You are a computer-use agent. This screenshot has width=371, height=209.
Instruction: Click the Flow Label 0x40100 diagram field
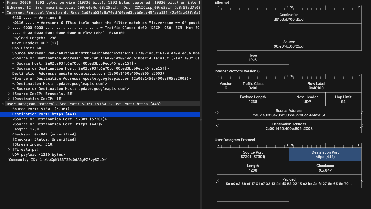pyautogui.click(x=316, y=86)
